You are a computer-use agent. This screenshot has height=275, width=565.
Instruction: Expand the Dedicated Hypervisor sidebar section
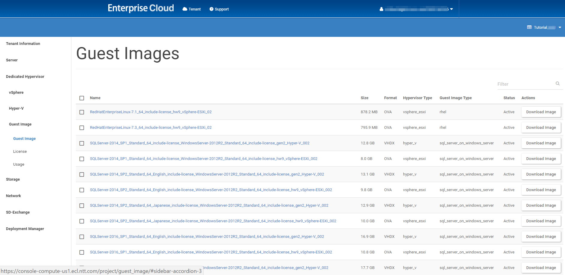pos(25,77)
